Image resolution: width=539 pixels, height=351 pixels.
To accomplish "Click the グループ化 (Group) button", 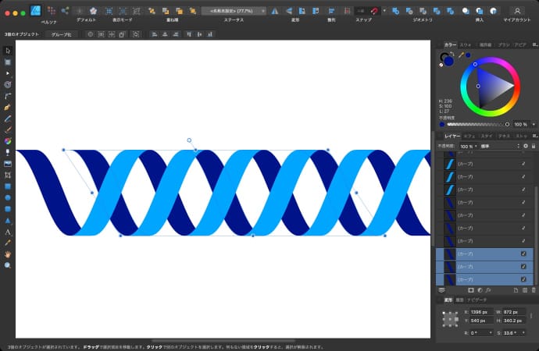I will tap(61, 34).
